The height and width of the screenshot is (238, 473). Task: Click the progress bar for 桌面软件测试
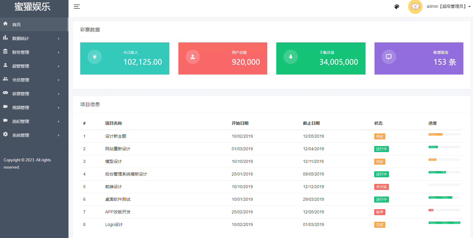click(x=444, y=197)
